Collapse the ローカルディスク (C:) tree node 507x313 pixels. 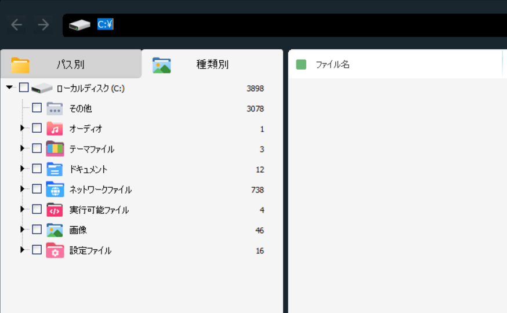tap(9, 87)
